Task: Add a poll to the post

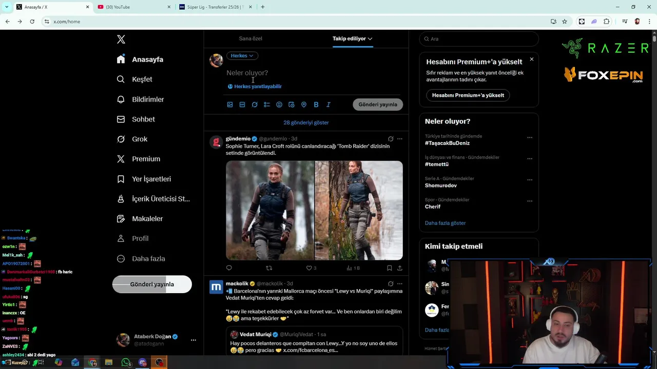Action: [x=267, y=105]
